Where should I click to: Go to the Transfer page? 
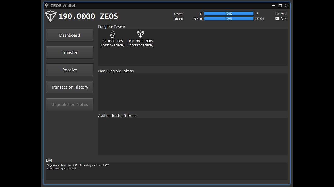[70, 52]
